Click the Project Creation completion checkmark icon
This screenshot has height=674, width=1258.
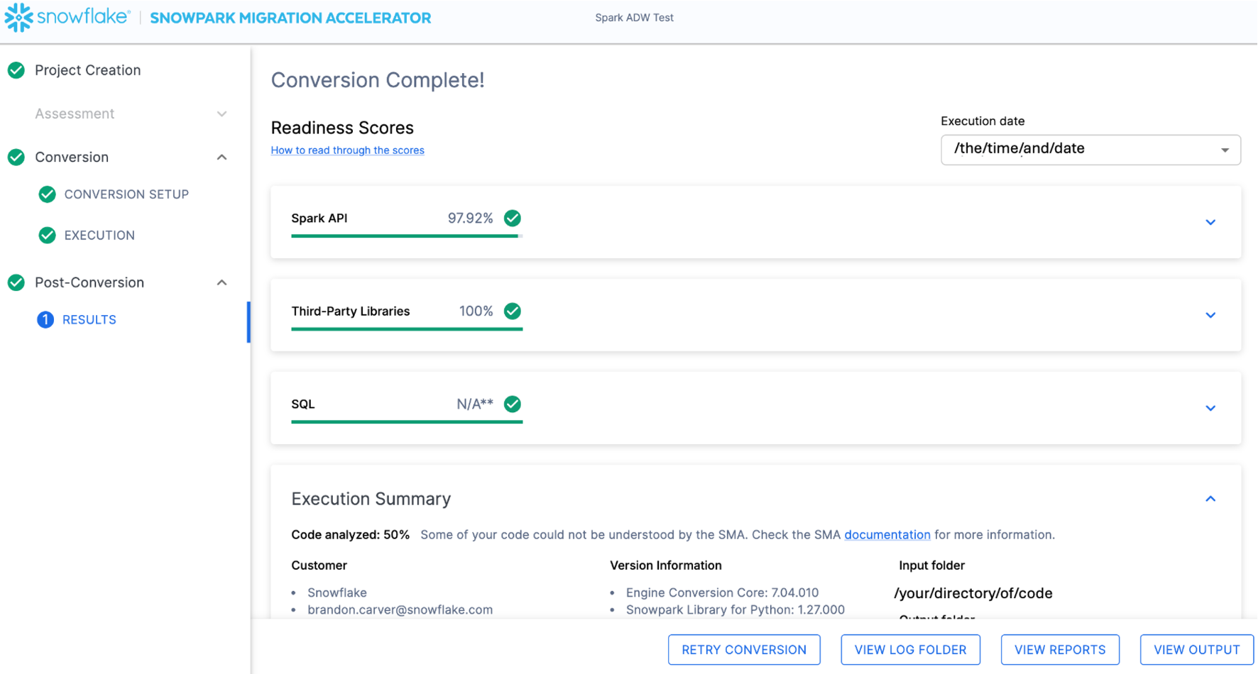(x=16, y=70)
